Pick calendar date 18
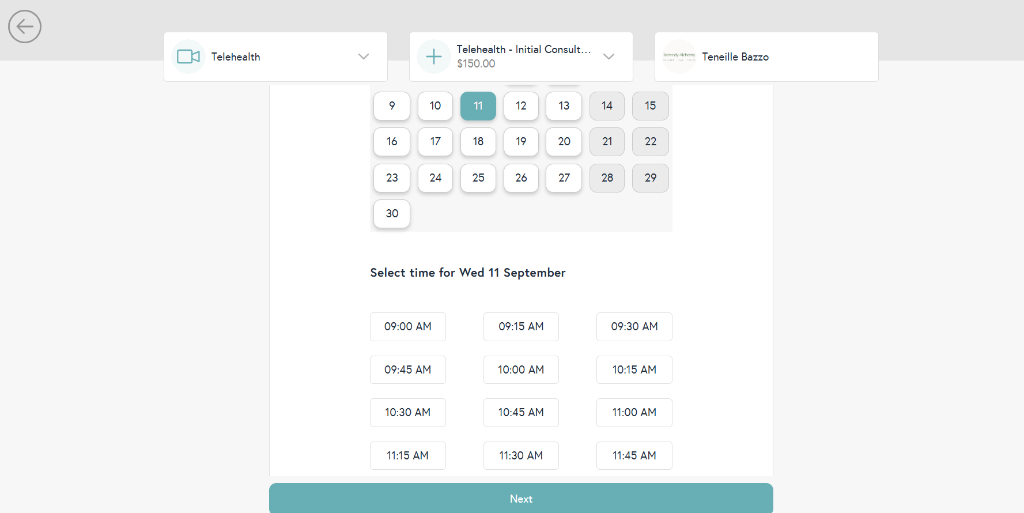 (x=478, y=142)
